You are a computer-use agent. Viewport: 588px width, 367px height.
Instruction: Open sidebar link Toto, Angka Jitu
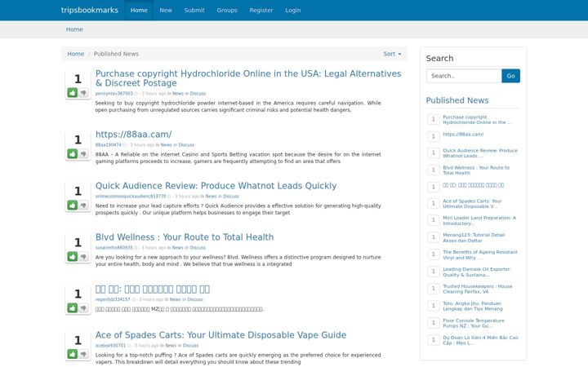tap(473, 307)
